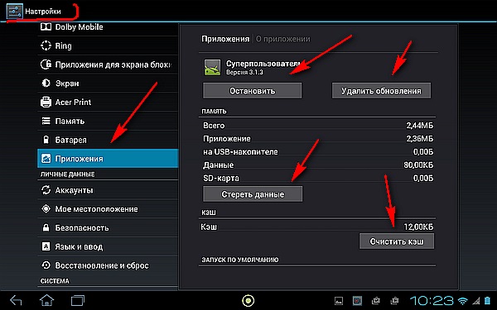Open the Wi-Fi status icon
497x310 pixels.
[463, 300]
